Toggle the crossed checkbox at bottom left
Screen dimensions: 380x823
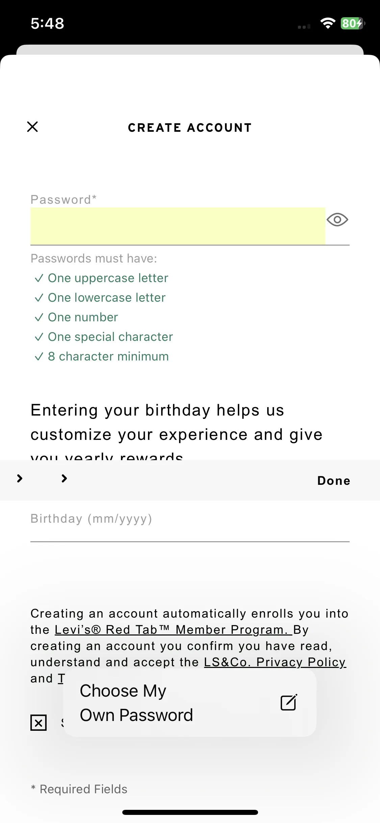tap(39, 723)
